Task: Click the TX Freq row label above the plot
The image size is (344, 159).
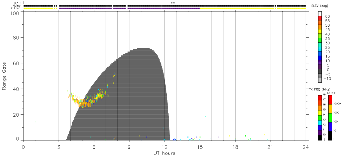Action: (15, 8)
